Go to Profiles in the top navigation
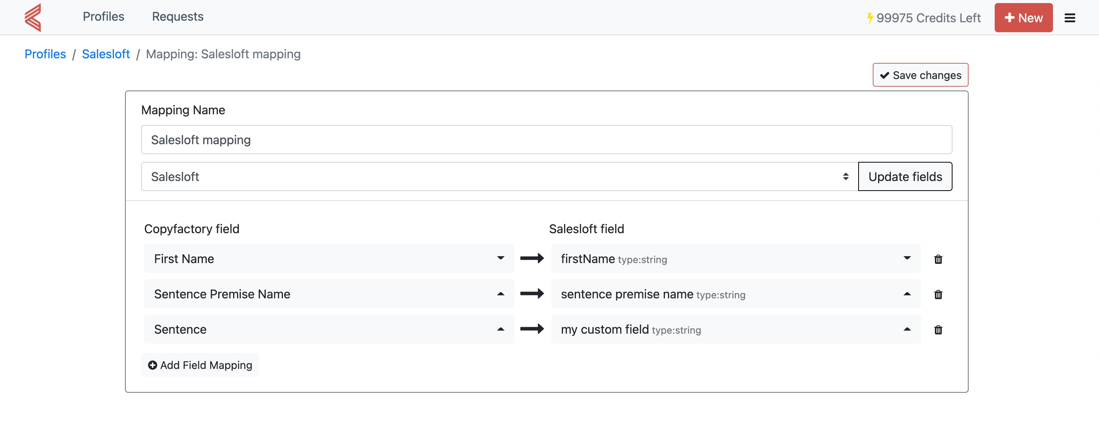The width and height of the screenshot is (1099, 428). pyautogui.click(x=103, y=16)
